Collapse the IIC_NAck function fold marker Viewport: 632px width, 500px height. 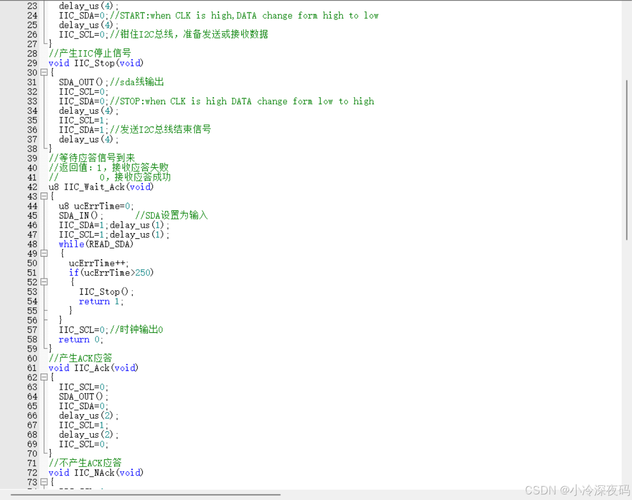click(44, 482)
